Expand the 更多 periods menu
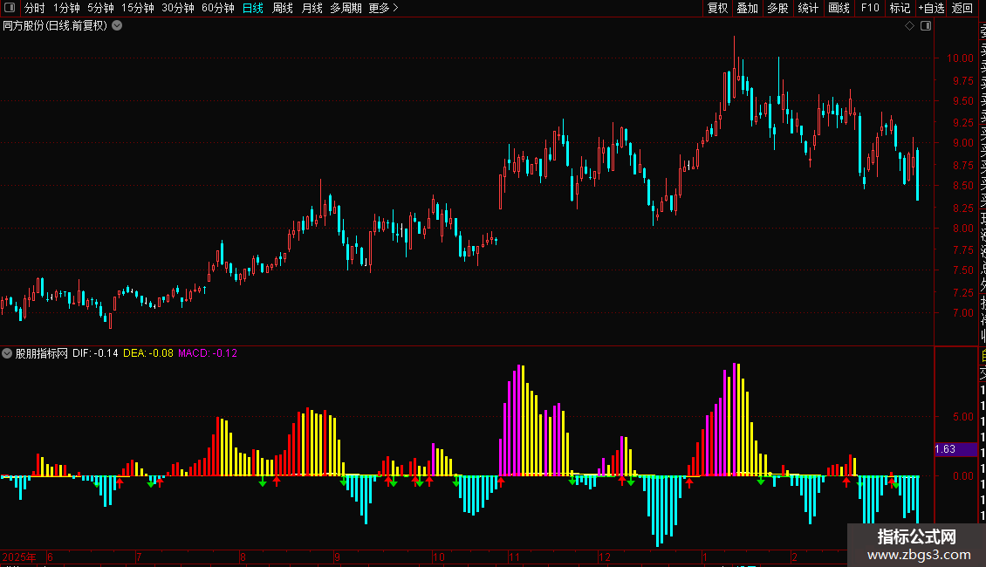Viewport: 986px width, 567px height. (x=384, y=8)
